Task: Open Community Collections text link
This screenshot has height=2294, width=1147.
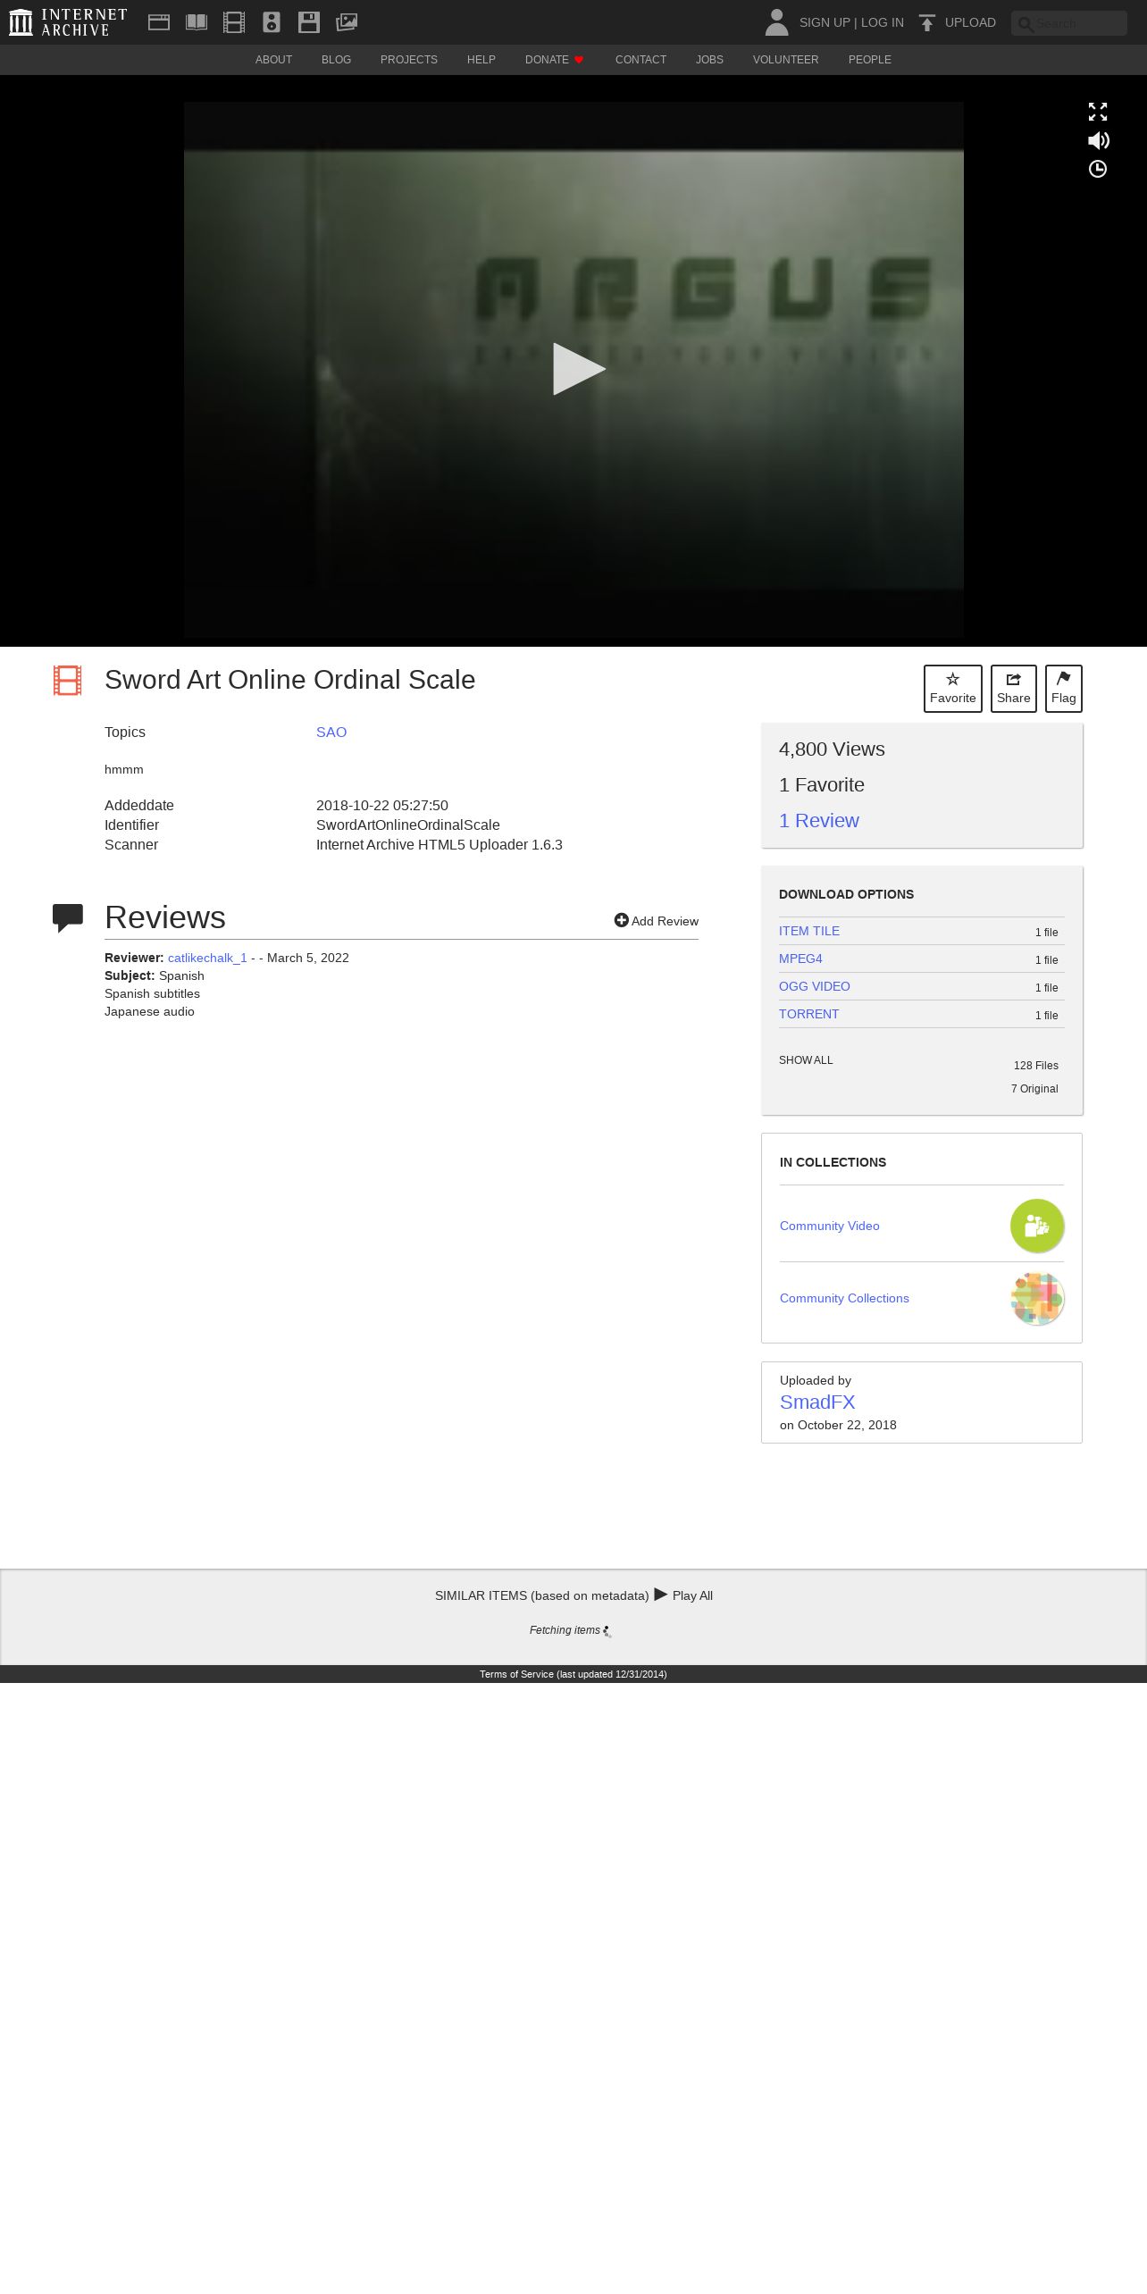Action: [x=844, y=1298]
